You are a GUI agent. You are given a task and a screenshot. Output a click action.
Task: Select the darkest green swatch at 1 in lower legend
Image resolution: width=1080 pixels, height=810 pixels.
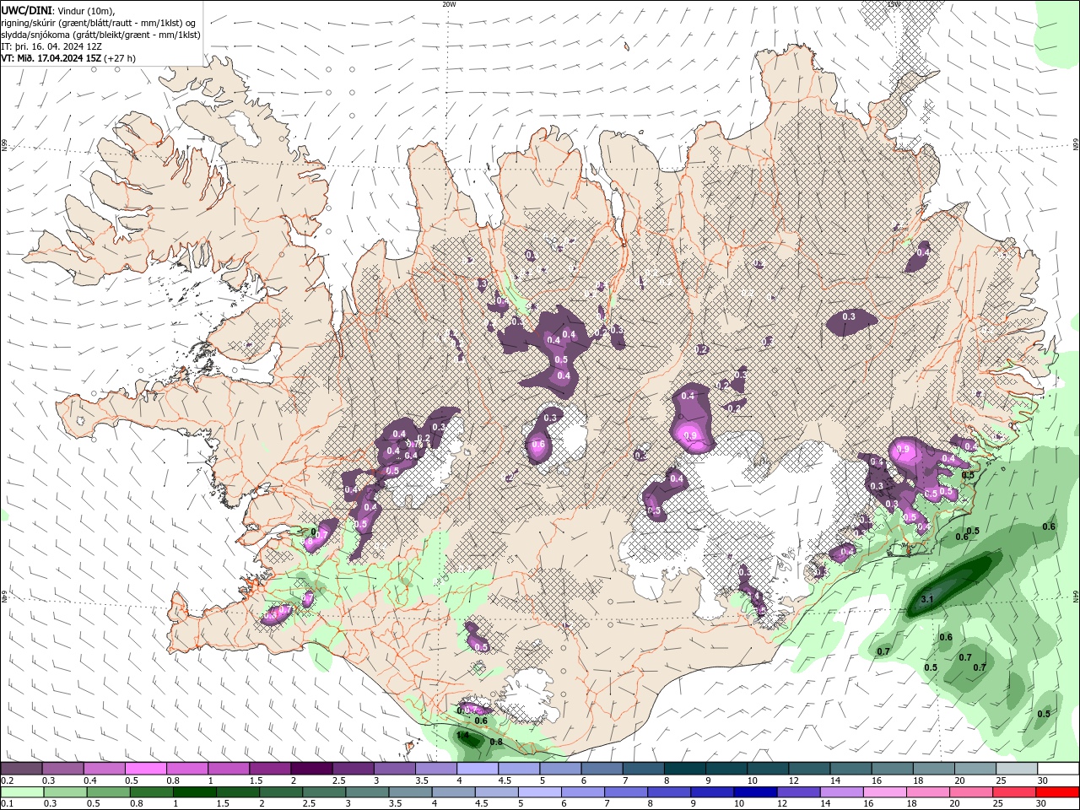pos(194,792)
